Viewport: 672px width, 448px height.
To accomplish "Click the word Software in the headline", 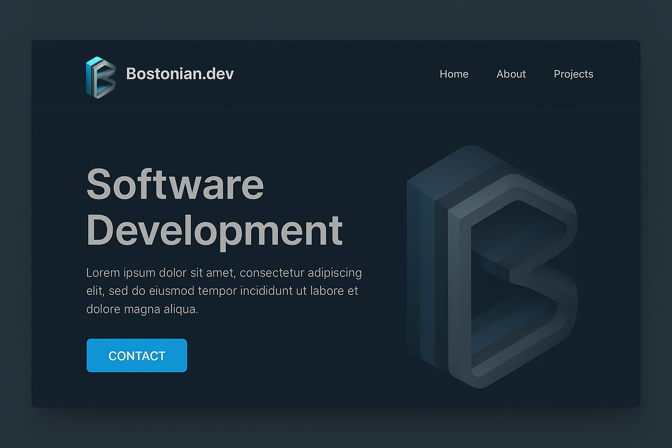I will [x=175, y=185].
